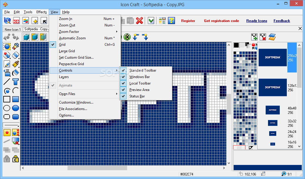Click the red ICO toolbar icon
305x179 pixels.
pyautogui.click(x=16, y=21)
